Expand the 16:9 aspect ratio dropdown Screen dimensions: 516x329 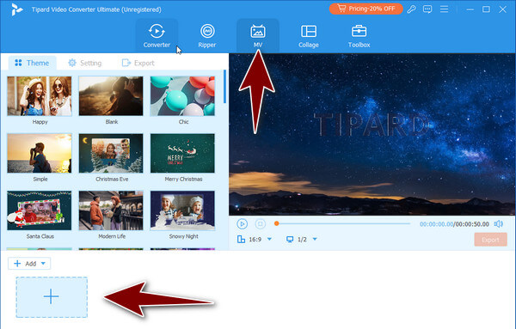pos(269,239)
